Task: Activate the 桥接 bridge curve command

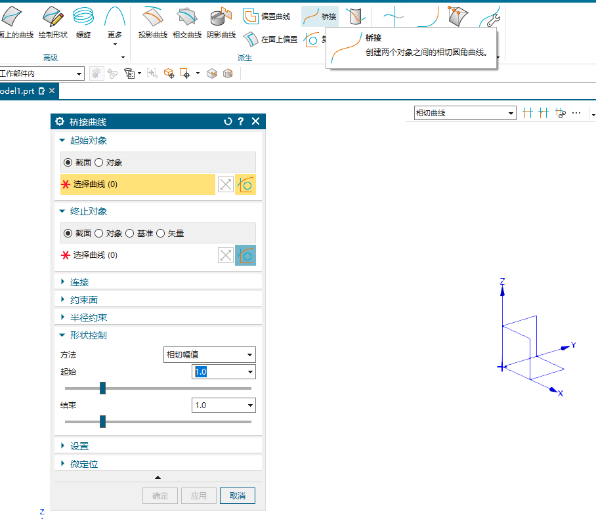Action: pos(320,16)
